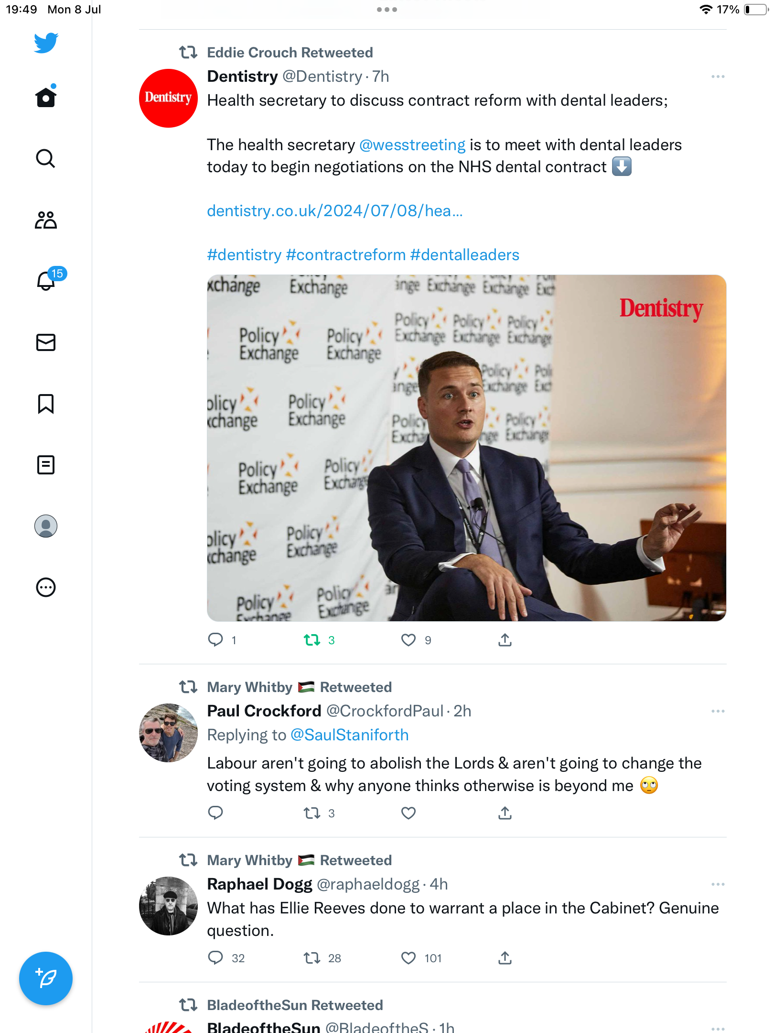Open the More circle menu in sidebar
774x1033 pixels.
tap(46, 587)
